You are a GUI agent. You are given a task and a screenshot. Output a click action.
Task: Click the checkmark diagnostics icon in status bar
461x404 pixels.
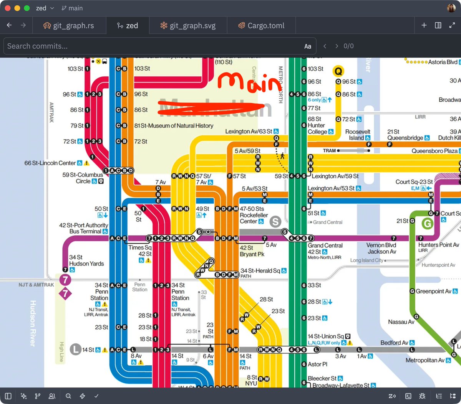tap(96, 396)
